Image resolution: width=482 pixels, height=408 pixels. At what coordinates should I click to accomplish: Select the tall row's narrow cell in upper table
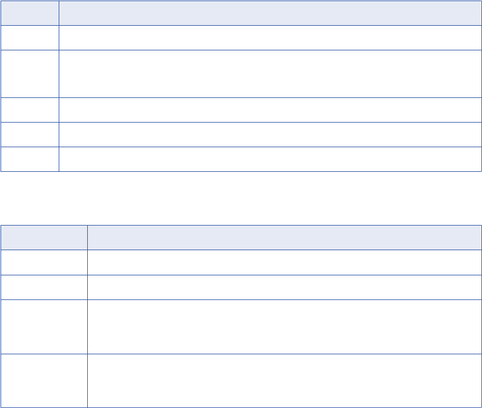point(30,74)
